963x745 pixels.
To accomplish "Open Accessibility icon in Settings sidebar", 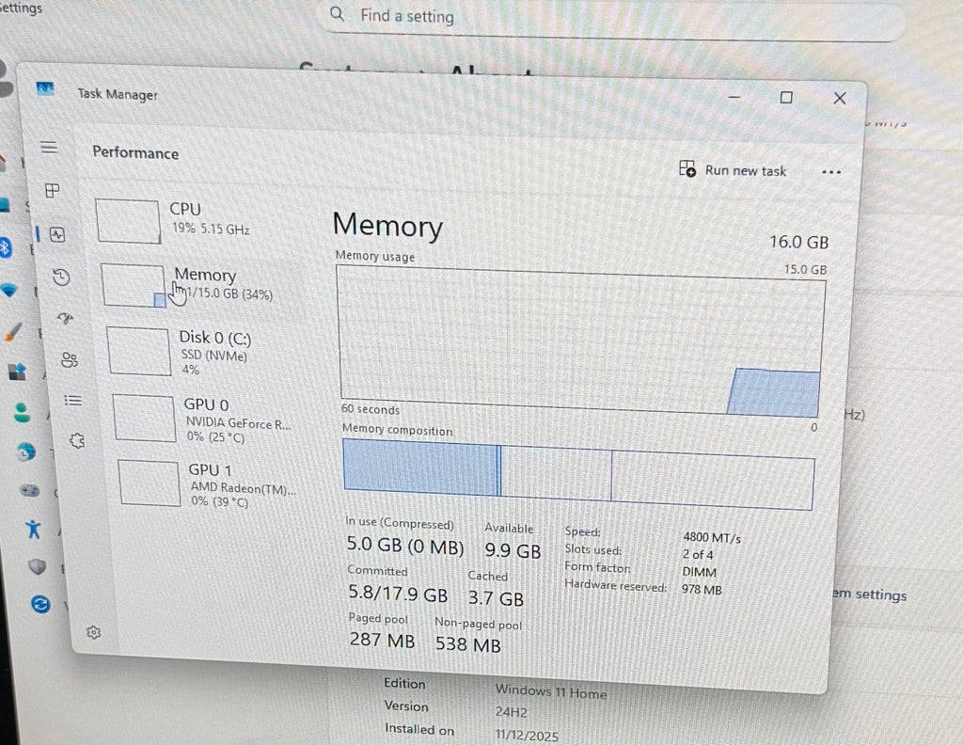I will 34,529.
